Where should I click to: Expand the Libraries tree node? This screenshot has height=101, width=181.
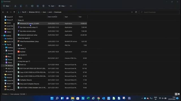(3, 75)
